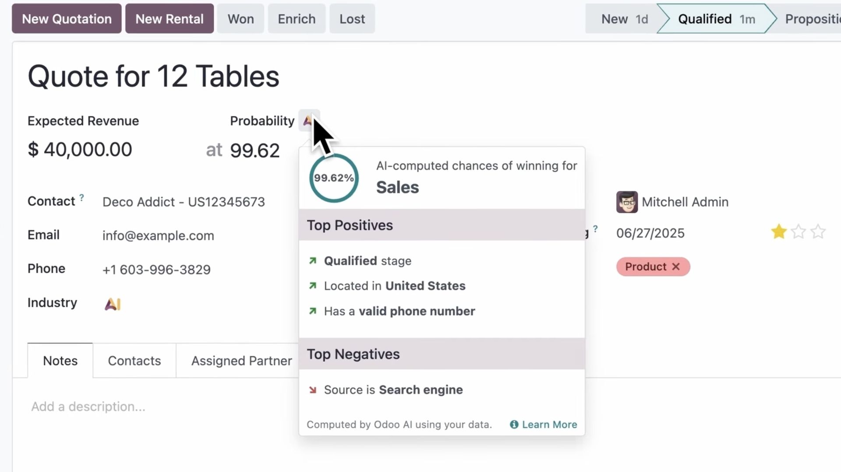
Task: Click the AI icon in Industry field
Action: pos(113,304)
